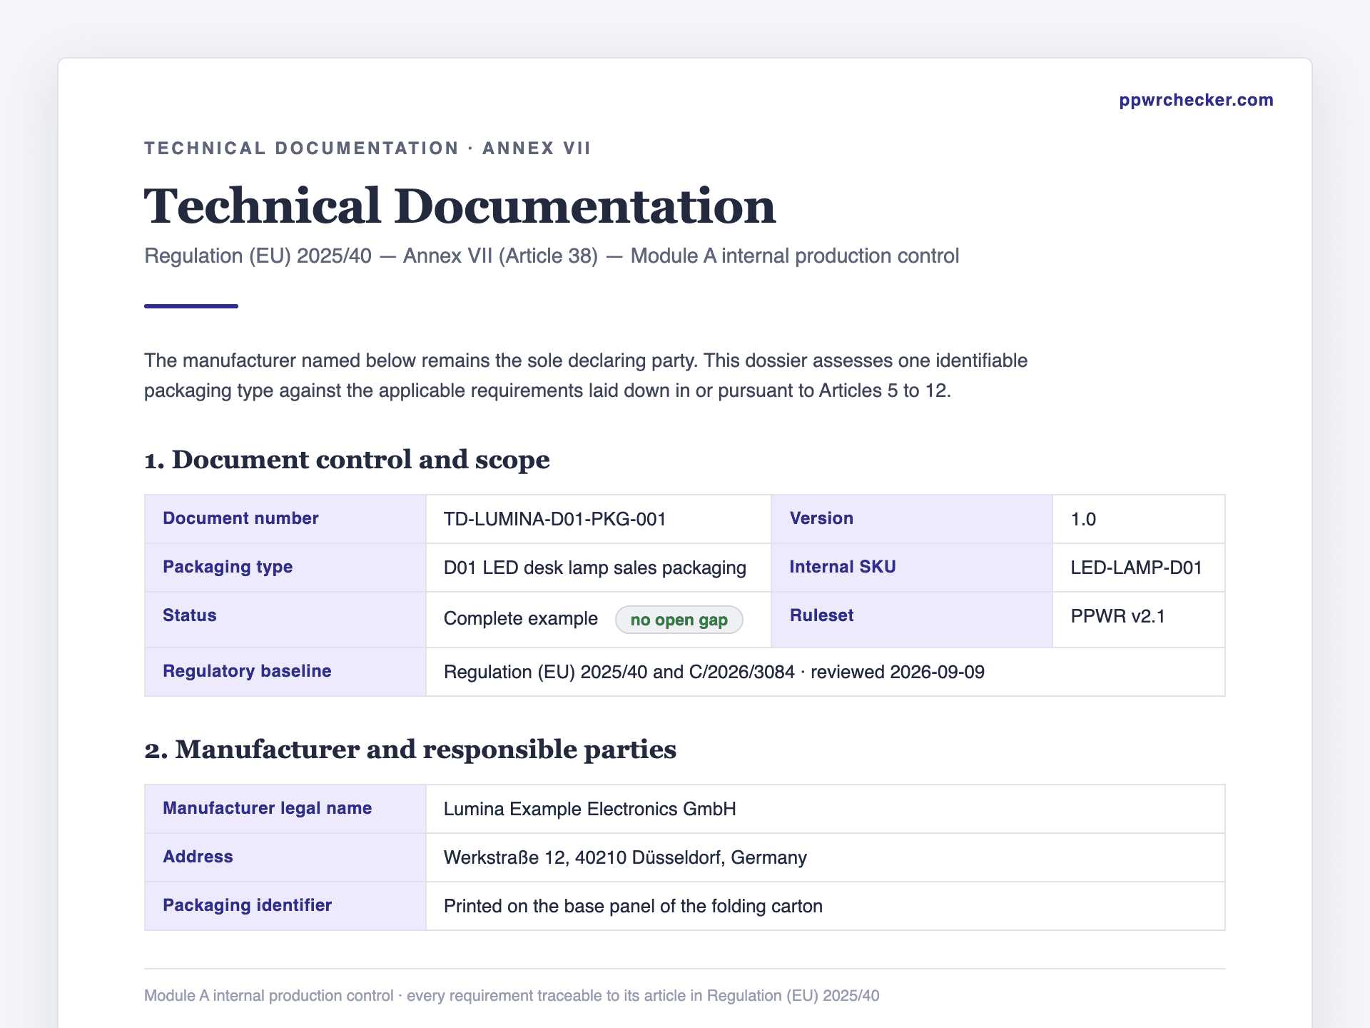
Task: Select value 'TD-LUMINA-D01-PKG-001'
Action: click(x=554, y=519)
